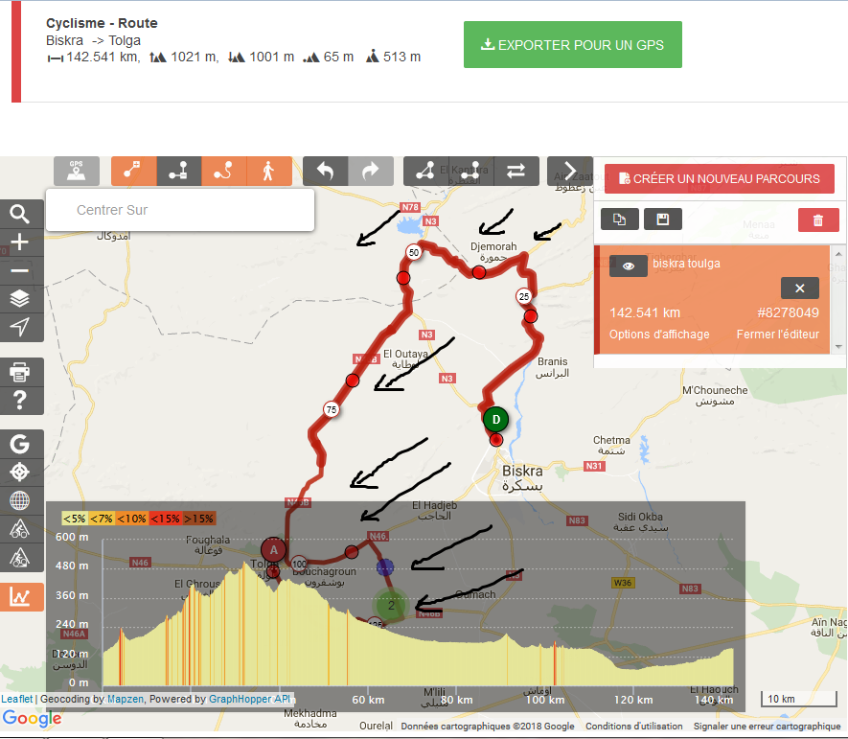Viewport: 848px width, 739px height.
Task: Click the 75 km route marker
Action: point(331,409)
